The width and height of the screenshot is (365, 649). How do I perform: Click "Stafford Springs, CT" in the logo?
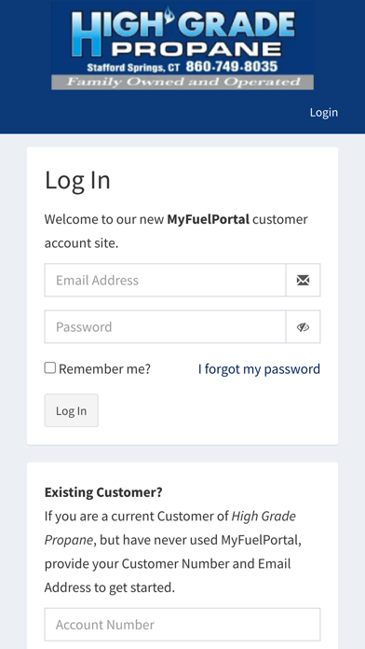tap(133, 67)
